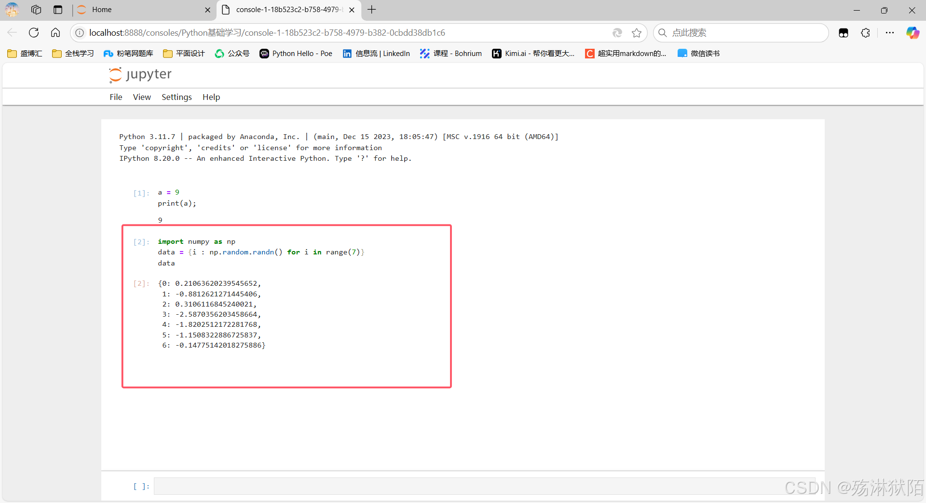
Task: Close the Home tab
Action: click(x=207, y=10)
